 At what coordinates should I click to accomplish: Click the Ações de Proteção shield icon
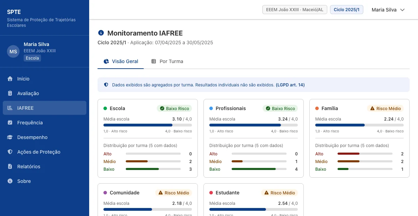[x=10, y=152]
